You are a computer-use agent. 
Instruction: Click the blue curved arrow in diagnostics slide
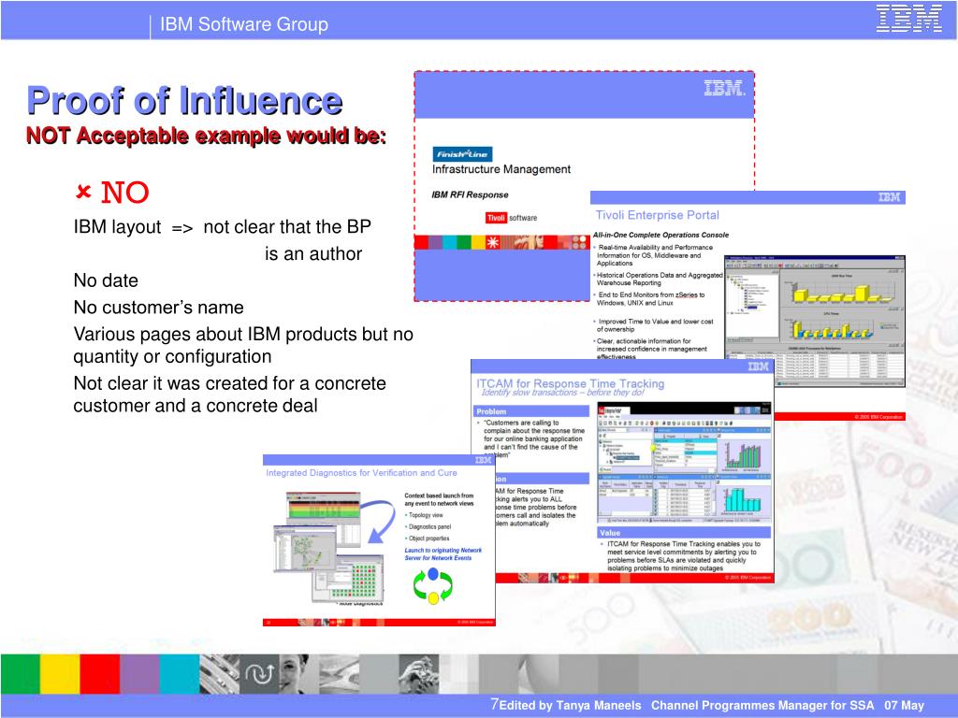[379, 521]
